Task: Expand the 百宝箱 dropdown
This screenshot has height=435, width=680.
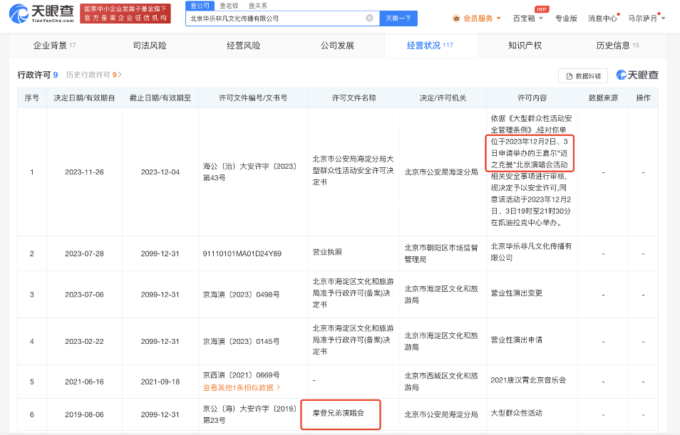Action: click(x=527, y=19)
